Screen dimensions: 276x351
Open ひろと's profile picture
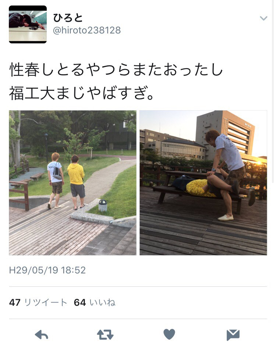click(x=28, y=24)
